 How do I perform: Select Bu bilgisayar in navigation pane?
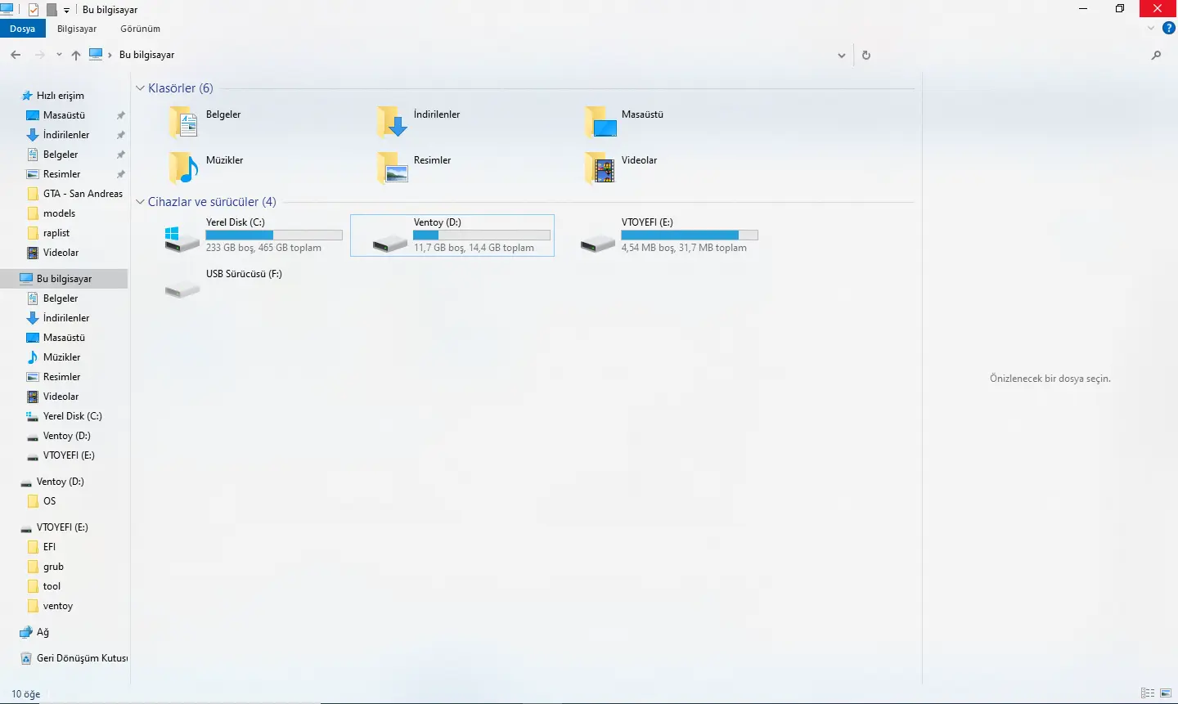(x=64, y=279)
